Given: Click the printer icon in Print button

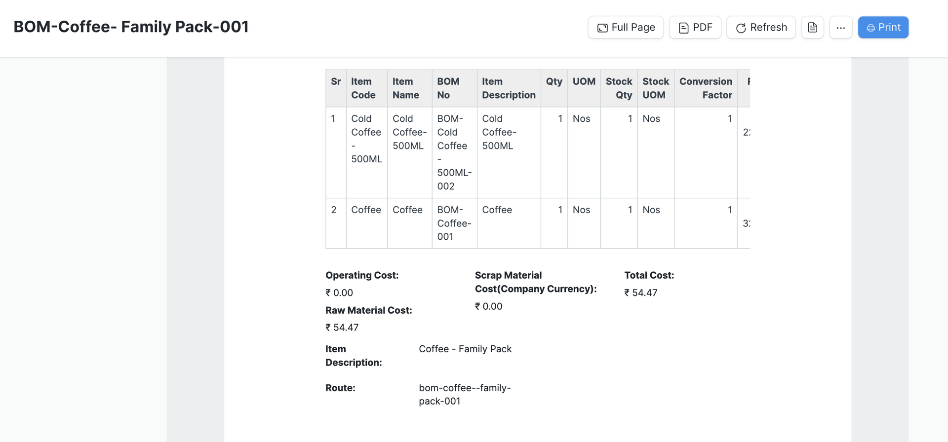Looking at the screenshot, I should click(870, 28).
